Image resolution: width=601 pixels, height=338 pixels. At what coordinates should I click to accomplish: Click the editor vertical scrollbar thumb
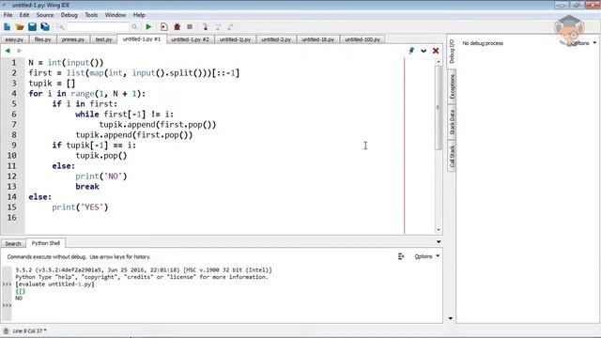[x=439, y=108]
